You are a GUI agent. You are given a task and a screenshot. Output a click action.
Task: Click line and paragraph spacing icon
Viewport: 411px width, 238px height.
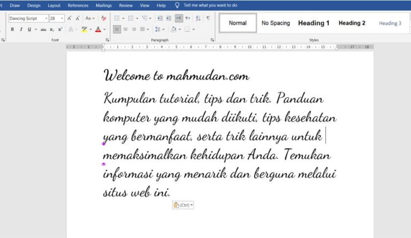[157, 29]
